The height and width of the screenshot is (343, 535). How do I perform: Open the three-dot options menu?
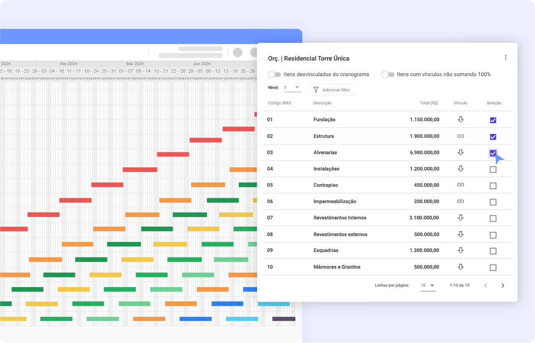click(505, 58)
